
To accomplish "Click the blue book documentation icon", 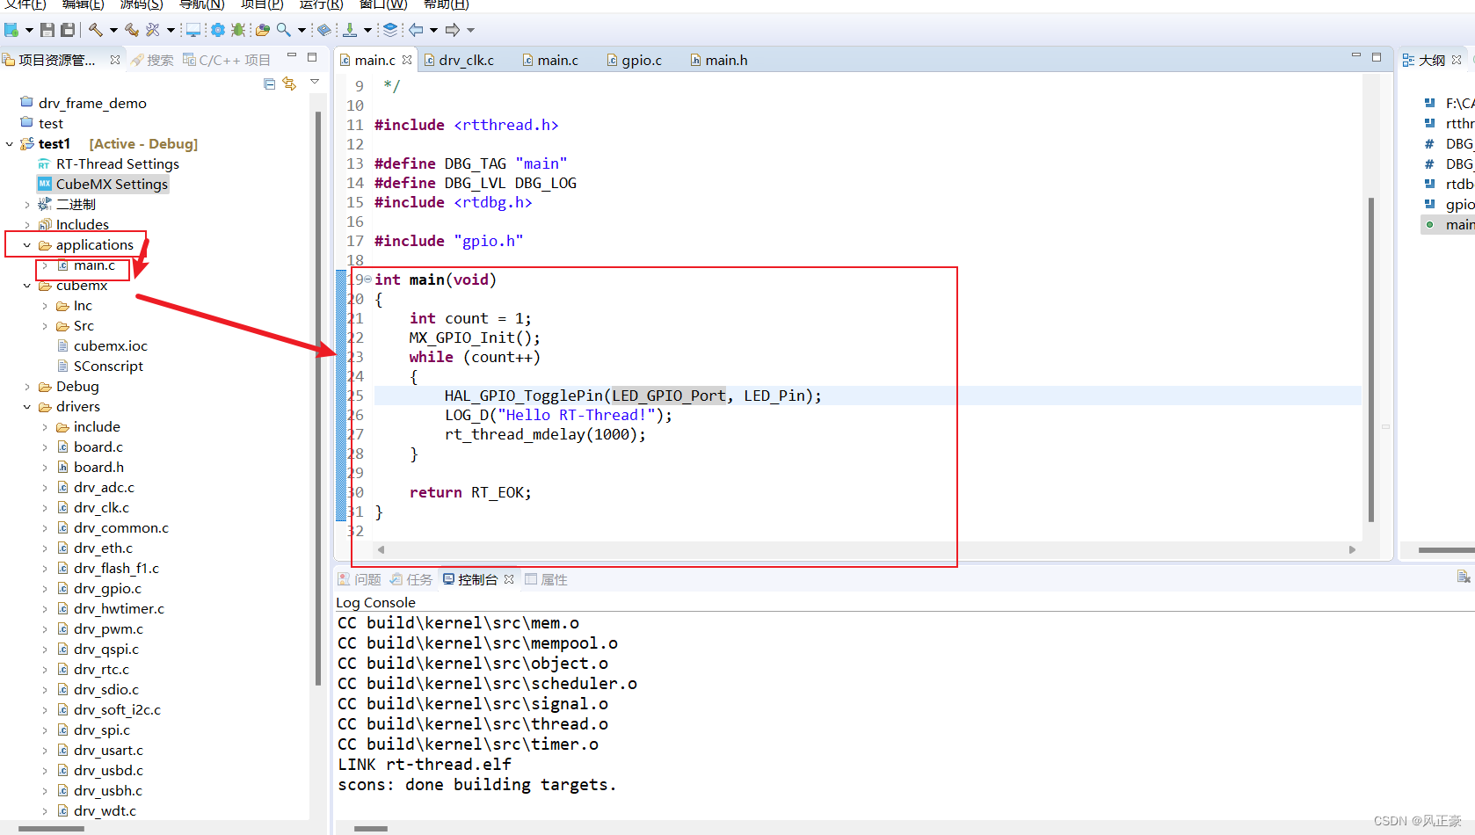I will (x=324, y=30).
